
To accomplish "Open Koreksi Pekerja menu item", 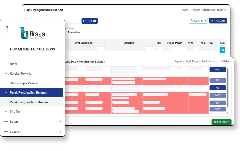I will [x=21, y=73].
